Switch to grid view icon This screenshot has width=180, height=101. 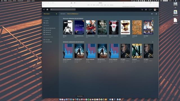[x=156, y=14]
